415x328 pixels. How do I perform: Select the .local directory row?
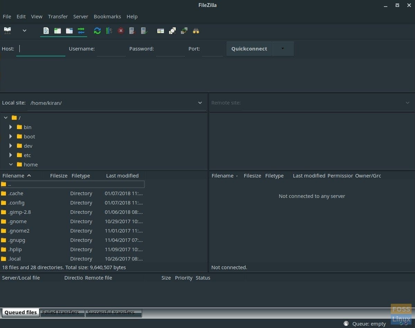click(73, 259)
